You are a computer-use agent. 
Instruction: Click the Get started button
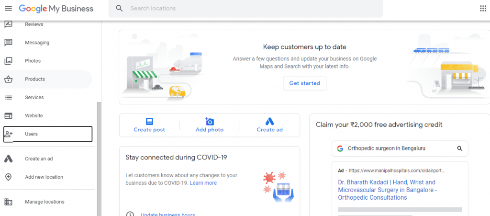[x=304, y=83]
